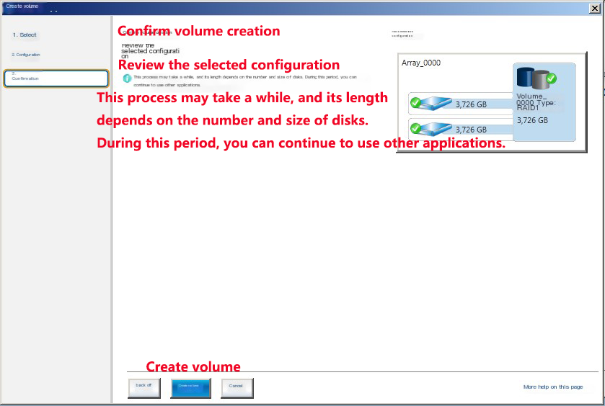The width and height of the screenshot is (605, 406).
Task: Go to step 2 Configuration
Action: (x=26, y=55)
